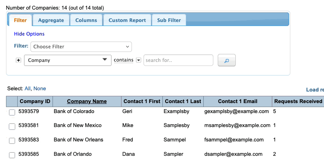Select the Bank of New Orleans checkbox
Screen dimensions: 324x163
coord(12,141)
